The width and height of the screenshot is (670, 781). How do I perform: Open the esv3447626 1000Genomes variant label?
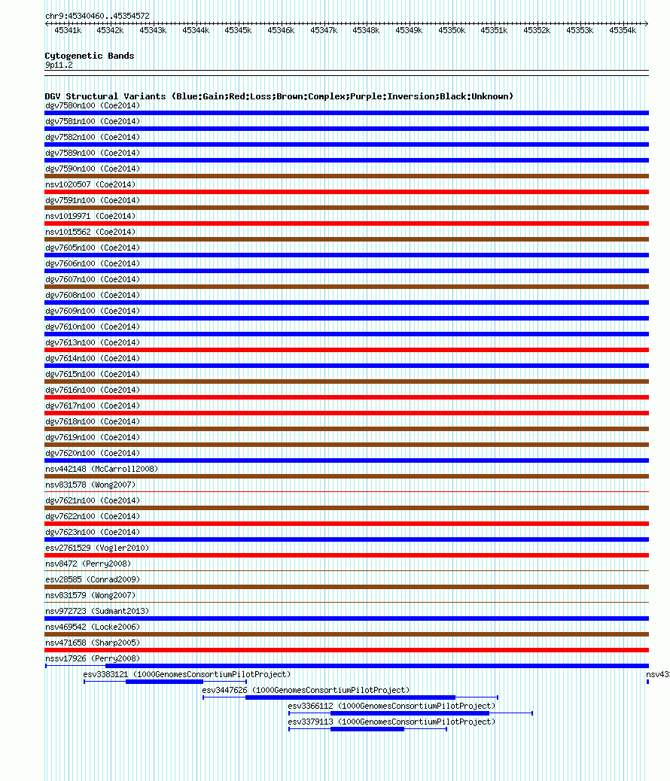(306, 691)
